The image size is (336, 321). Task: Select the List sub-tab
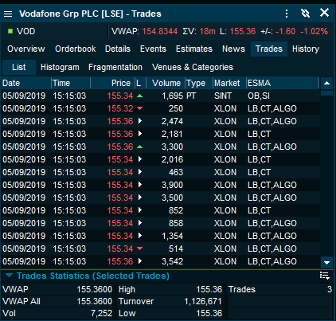click(19, 67)
